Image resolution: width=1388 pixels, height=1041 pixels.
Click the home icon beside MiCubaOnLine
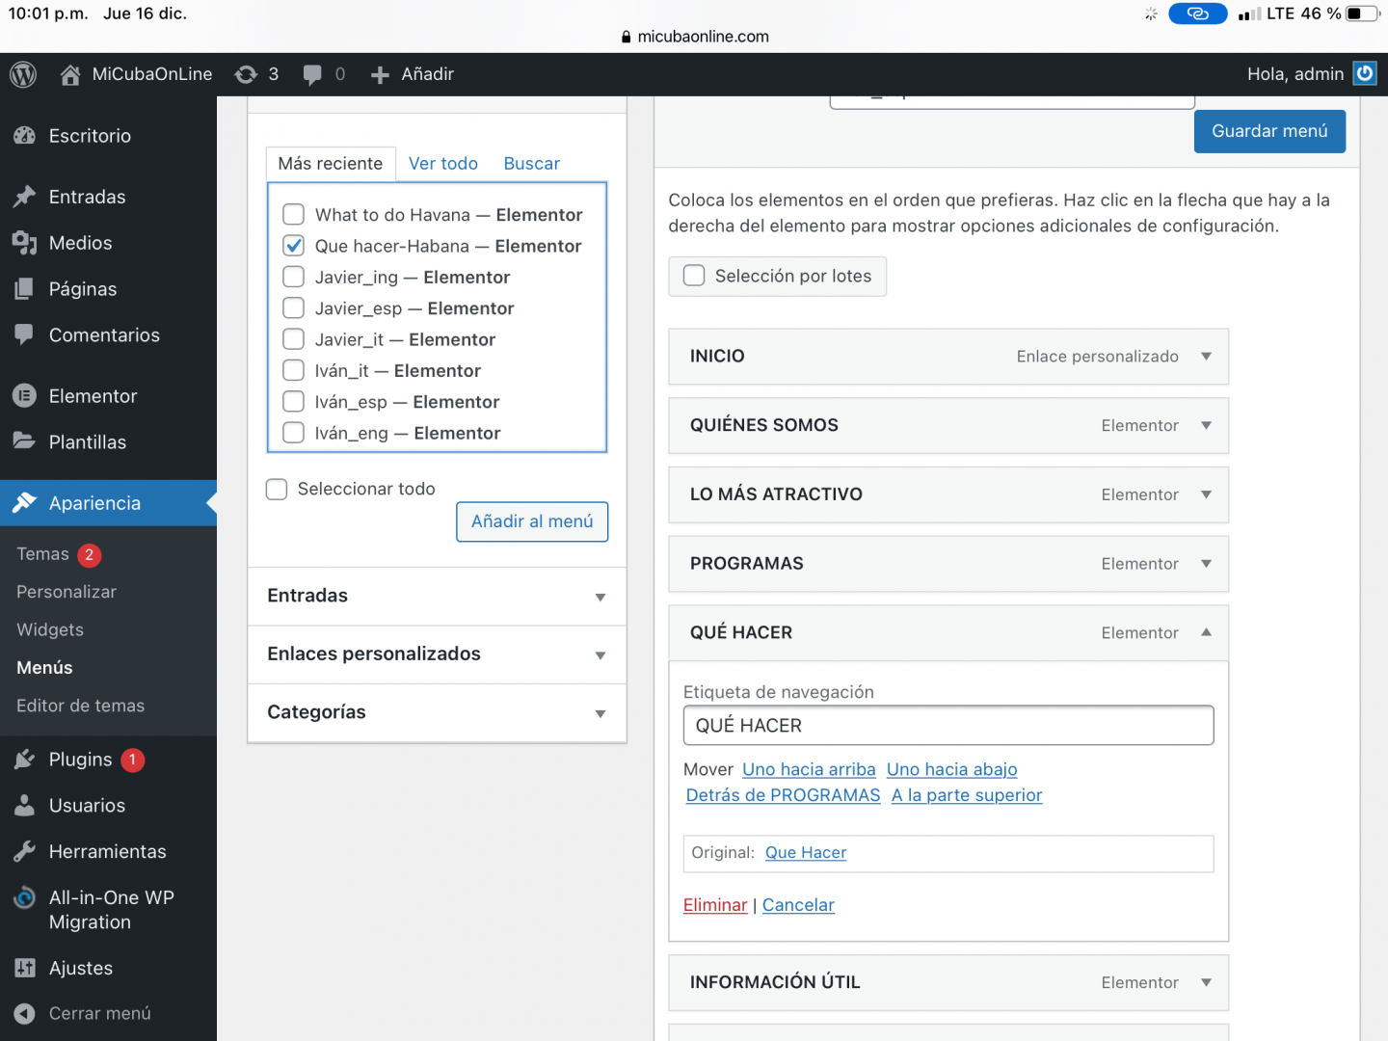click(70, 74)
